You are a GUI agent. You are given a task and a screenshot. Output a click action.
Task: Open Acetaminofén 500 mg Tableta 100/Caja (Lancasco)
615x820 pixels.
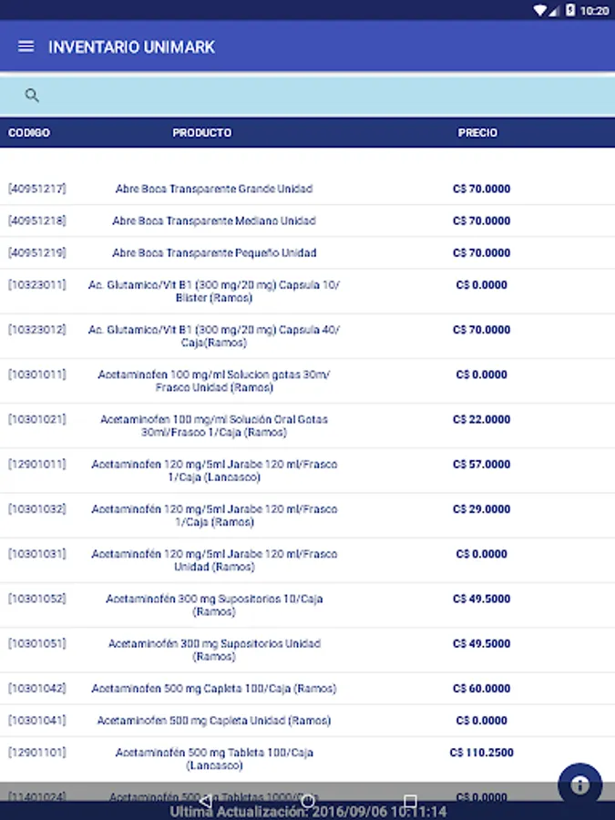click(x=214, y=759)
